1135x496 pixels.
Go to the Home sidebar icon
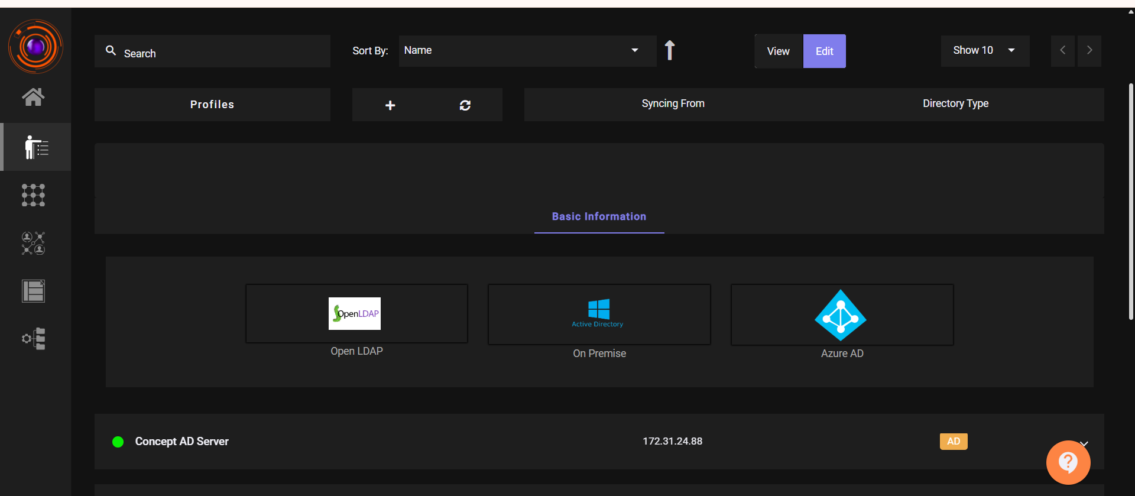[33, 97]
